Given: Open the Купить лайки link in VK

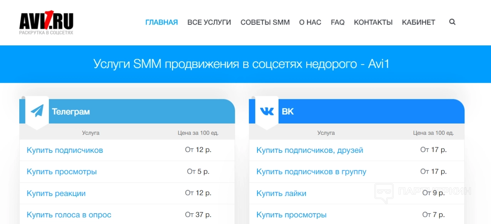Looking at the screenshot, I should point(281,193).
